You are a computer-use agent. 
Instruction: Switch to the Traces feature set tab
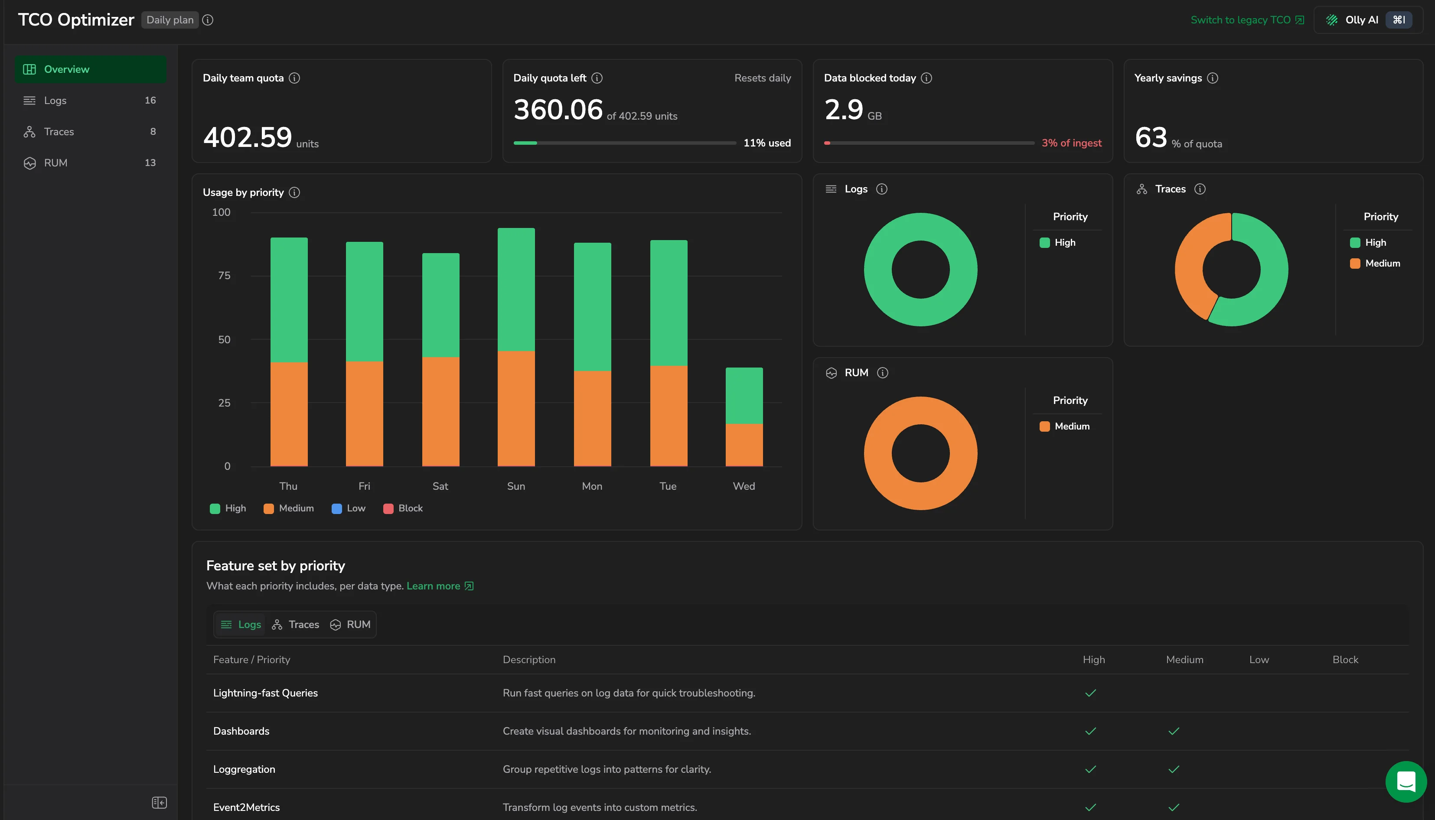coord(296,624)
